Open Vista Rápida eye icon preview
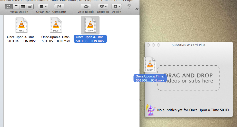The width and height of the screenshot is (237, 127). point(86,7)
